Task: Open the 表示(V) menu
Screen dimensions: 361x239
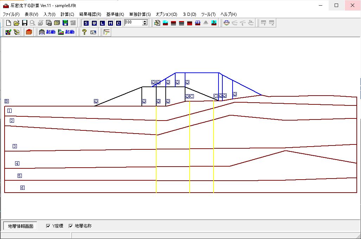Action: pyautogui.click(x=31, y=14)
